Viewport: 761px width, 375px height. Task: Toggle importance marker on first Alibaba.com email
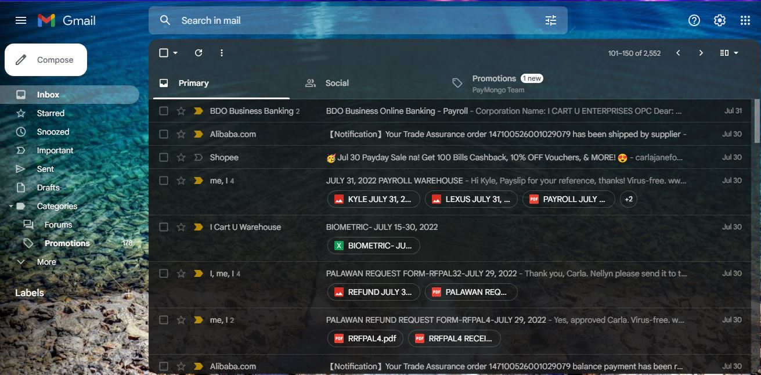(x=198, y=134)
